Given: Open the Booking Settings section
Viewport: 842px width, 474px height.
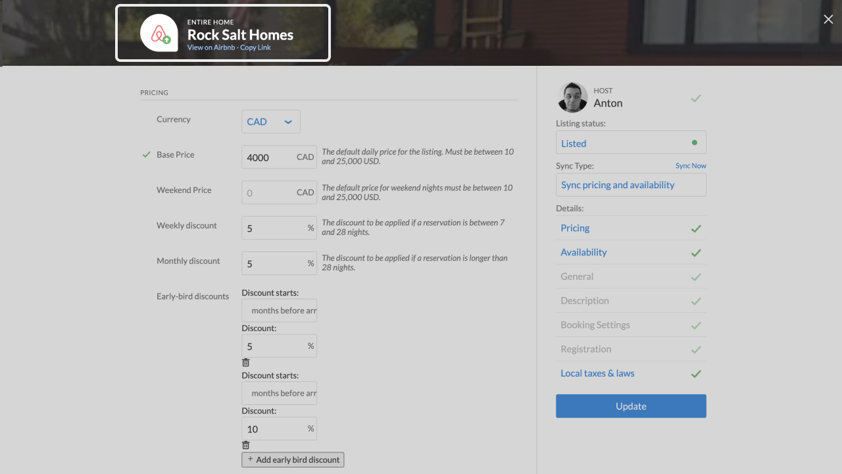Looking at the screenshot, I should (631, 325).
